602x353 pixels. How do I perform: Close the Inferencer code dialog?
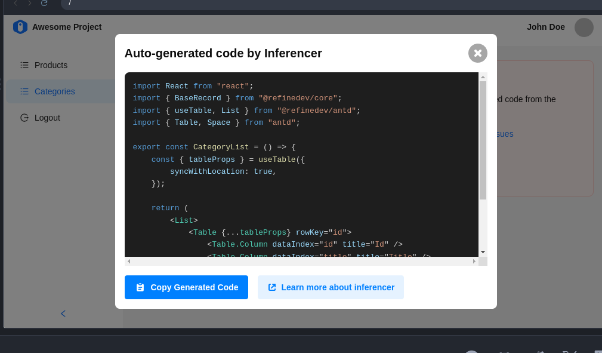point(478,53)
